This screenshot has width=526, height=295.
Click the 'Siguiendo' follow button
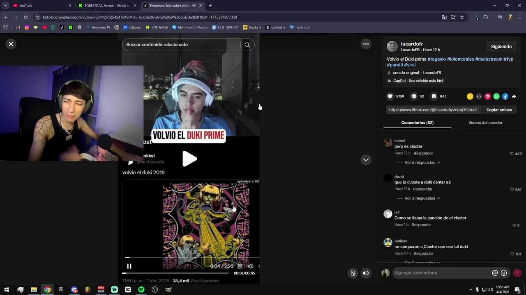(x=501, y=46)
